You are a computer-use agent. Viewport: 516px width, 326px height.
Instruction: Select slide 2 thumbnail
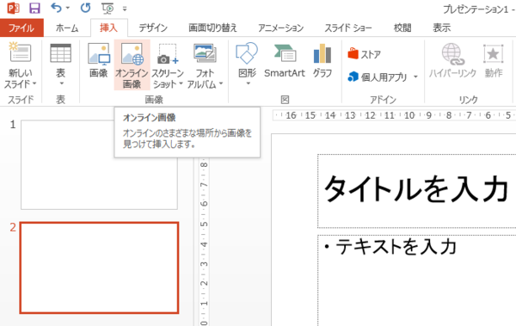(x=99, y=268)
